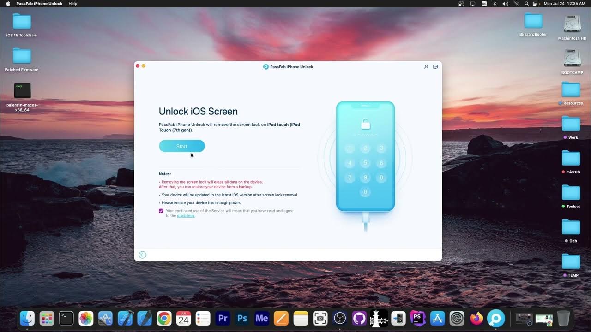Click the 'Unlock iOS Screen' heading
The image size is (591, 332).
point(198,111)
